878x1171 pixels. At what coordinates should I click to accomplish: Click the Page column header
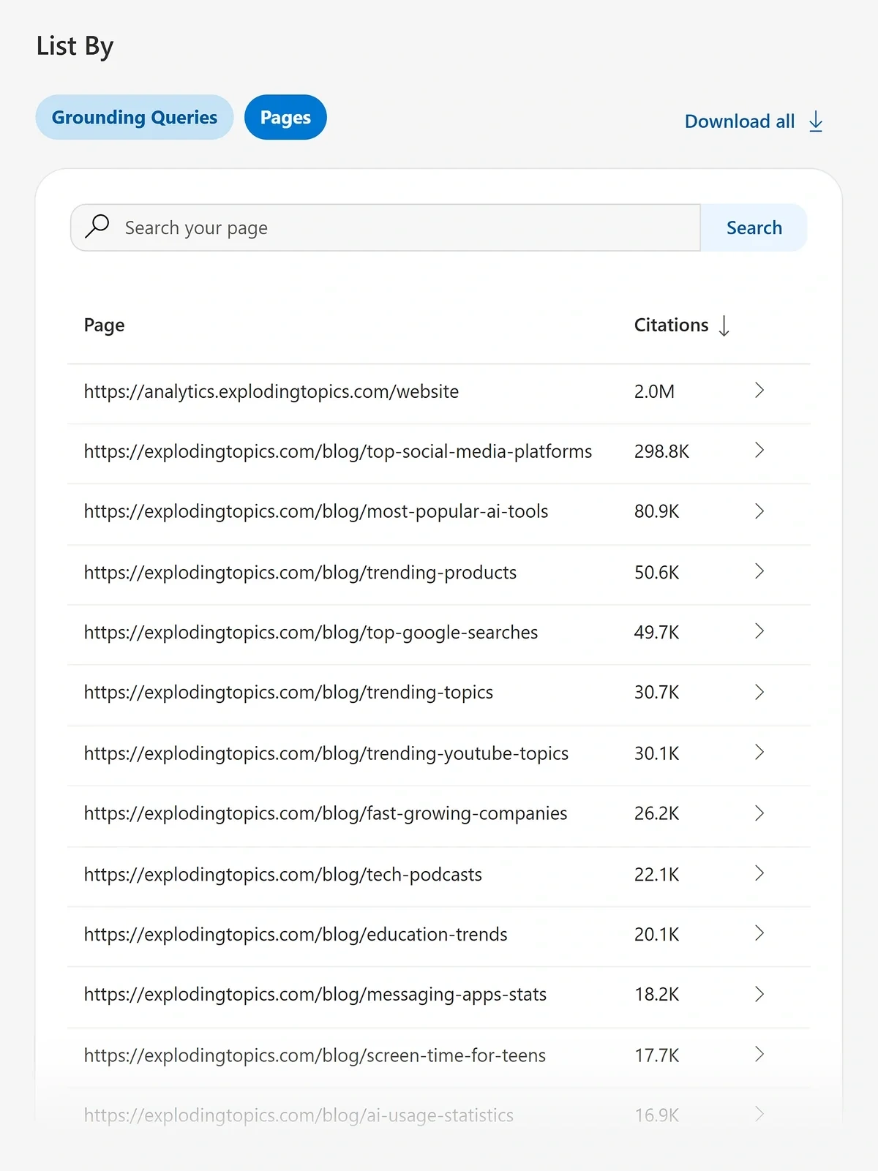pyautogui.click(x=104, y=325)
